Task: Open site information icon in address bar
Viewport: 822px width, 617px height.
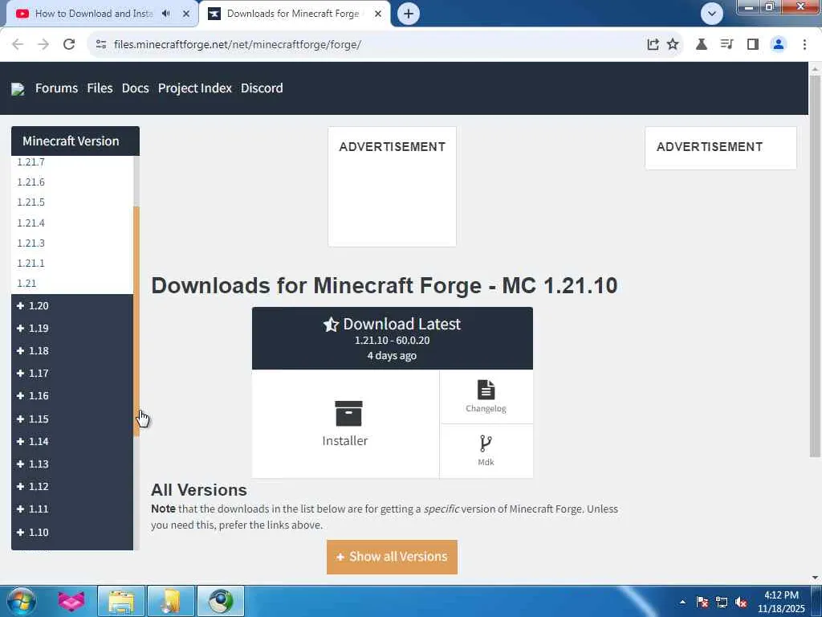Action: pos(101,45)
